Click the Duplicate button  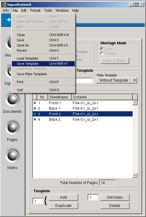click(x=64, y=206)
